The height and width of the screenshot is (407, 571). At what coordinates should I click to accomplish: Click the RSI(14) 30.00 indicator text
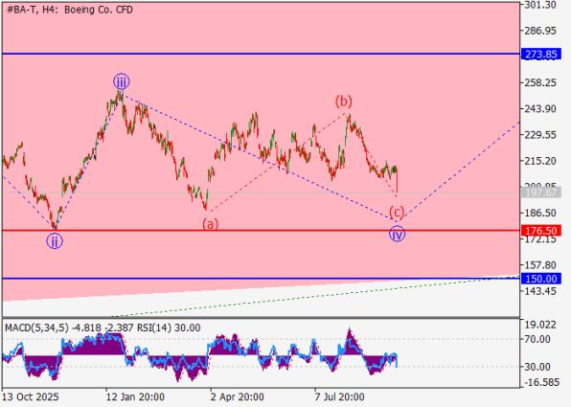click(x=169, y=328)
